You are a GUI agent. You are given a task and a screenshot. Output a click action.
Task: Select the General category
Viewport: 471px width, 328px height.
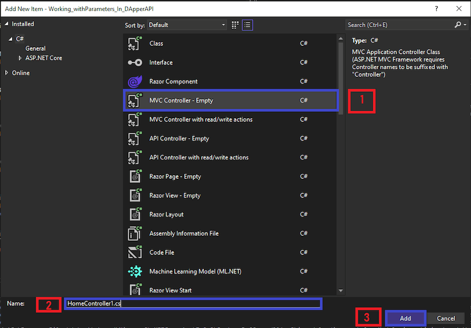tap(35, 48)
